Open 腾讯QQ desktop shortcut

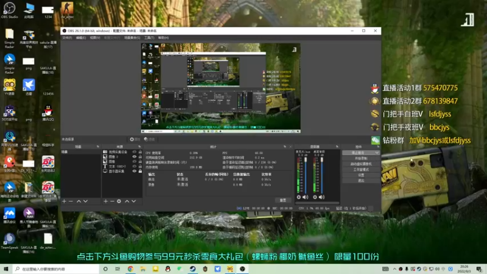tap(48, 113)
